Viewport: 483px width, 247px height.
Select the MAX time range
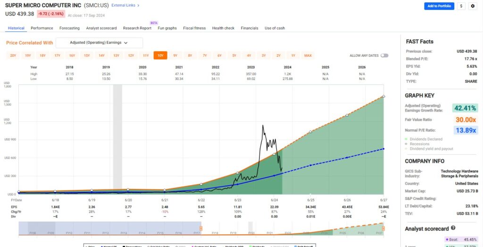pos(308,56)
